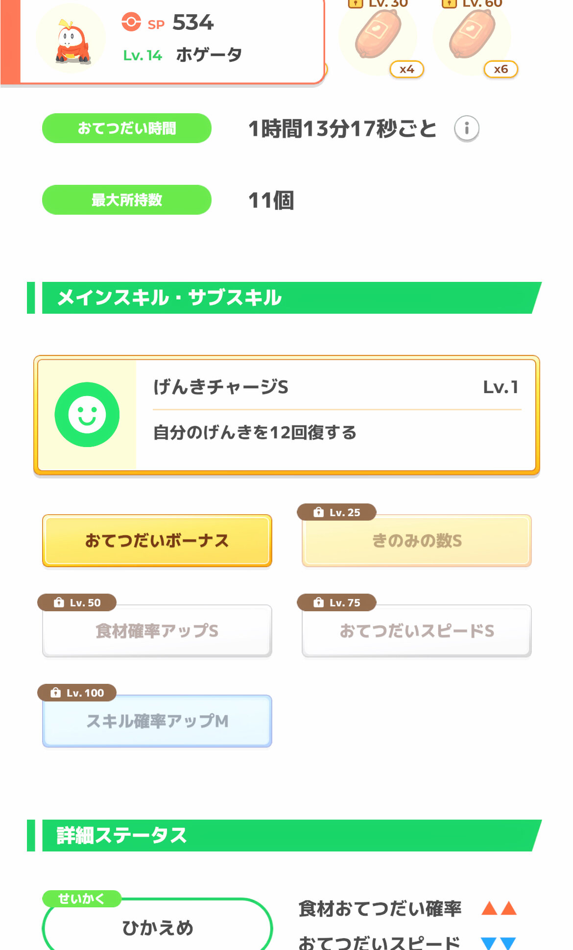
Task: Open the locked きのみの数S sub skill
Action: [417, 541]
